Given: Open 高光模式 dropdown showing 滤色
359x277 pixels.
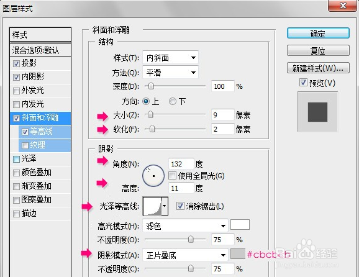Looking at the screenshot, I should 185,226.
